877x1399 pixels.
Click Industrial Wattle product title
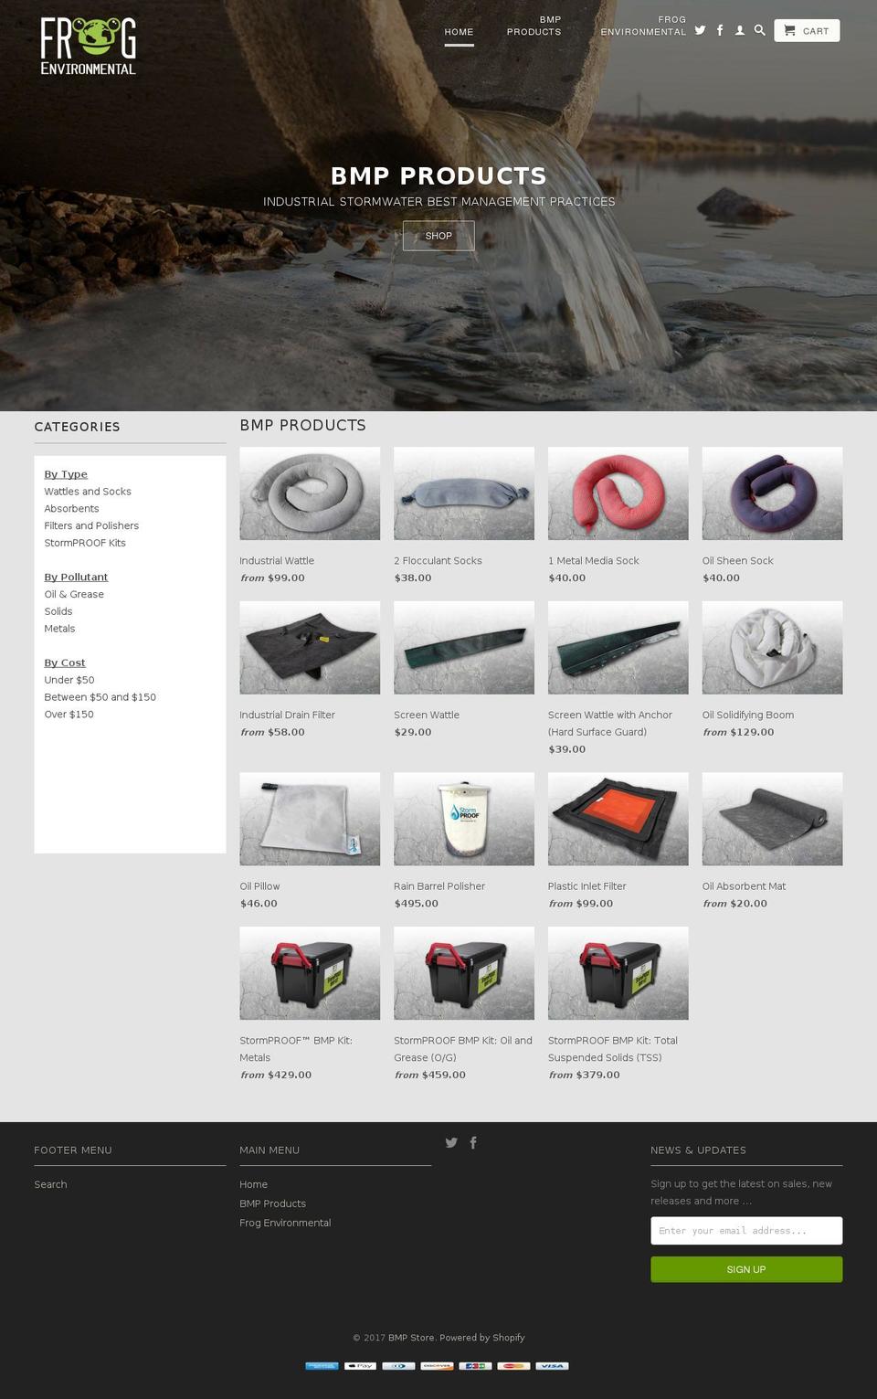(277, 561)
